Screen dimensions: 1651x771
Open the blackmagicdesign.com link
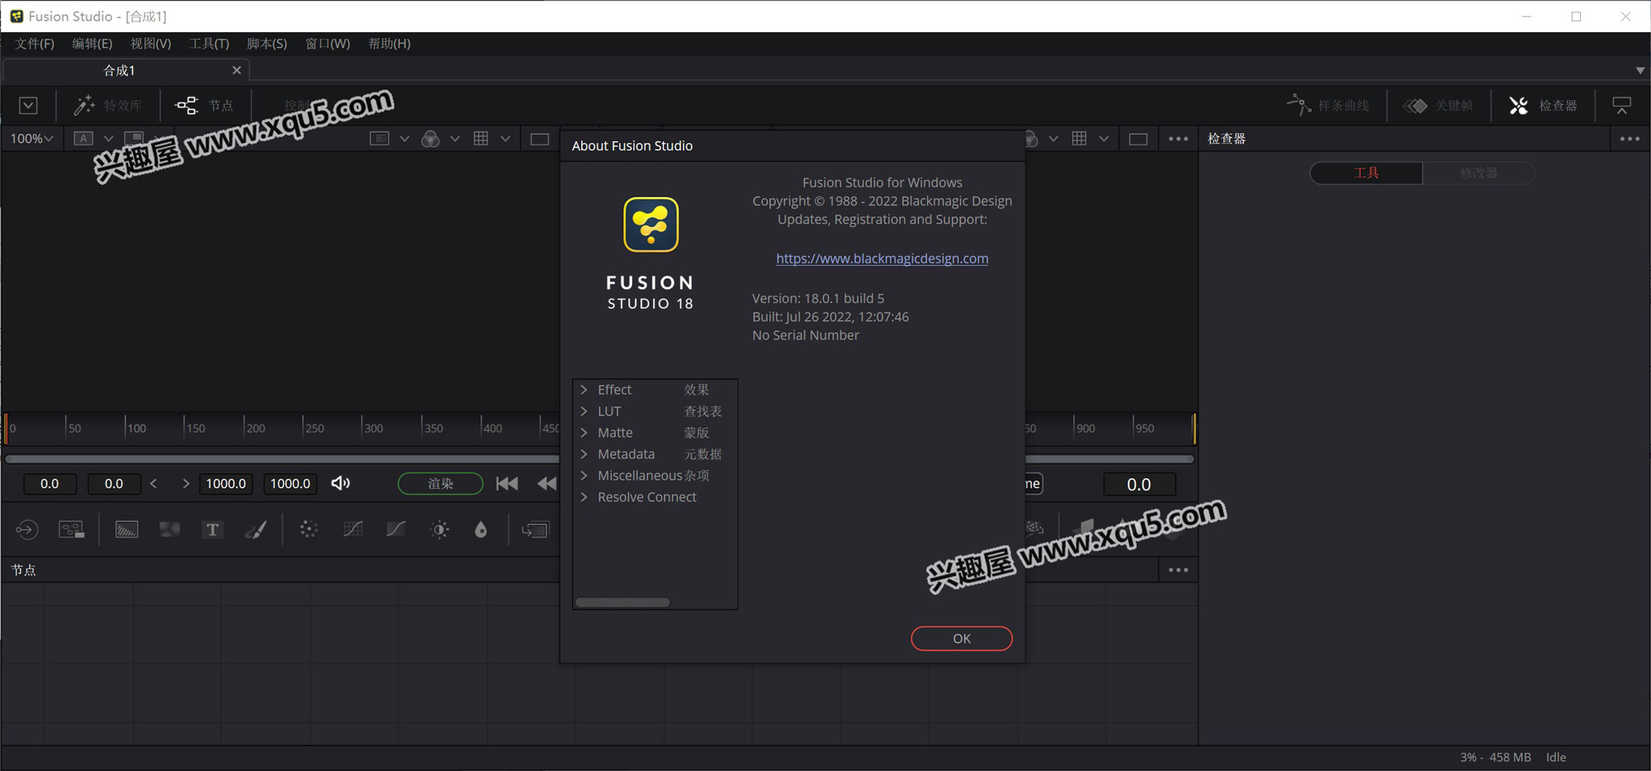click(882, 258)
